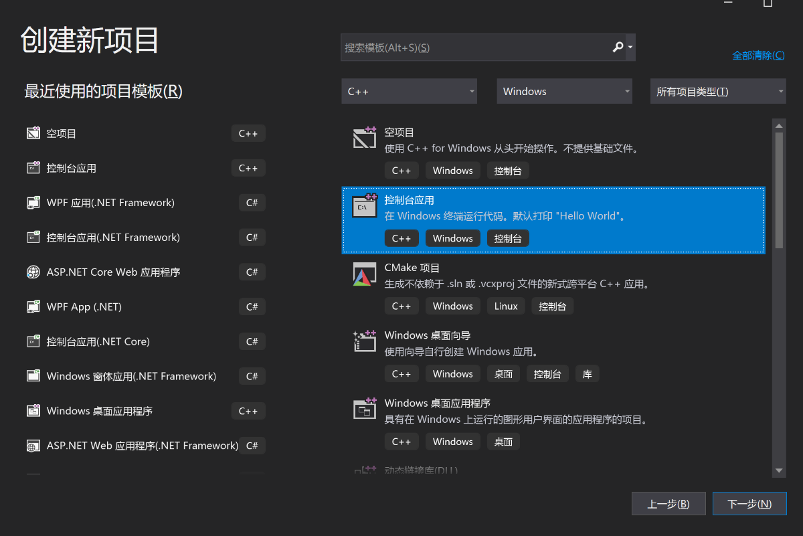Click the 控制台应用(.NET Framework) icon

(33, 238)
